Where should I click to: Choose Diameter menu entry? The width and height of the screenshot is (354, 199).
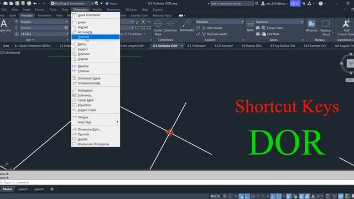click(96, 54)
